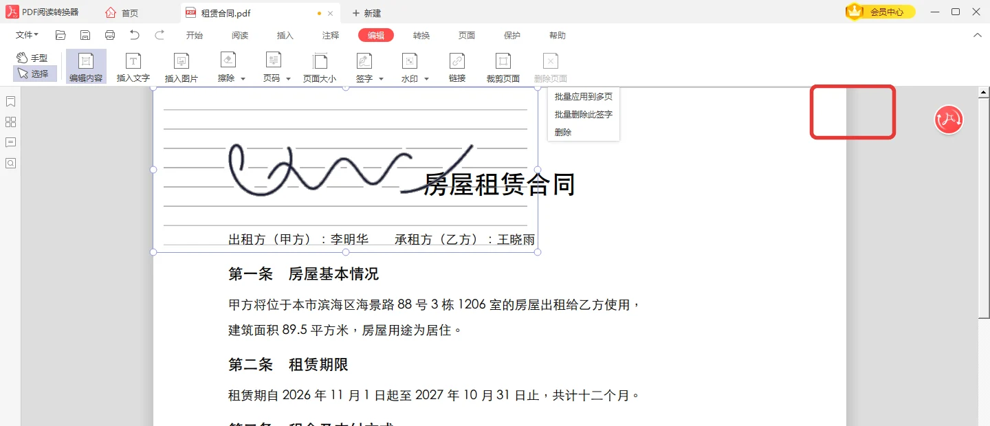The image size is (990, 426).
Task: Open the 首页 home tab
Action: (x=122, y=13)
